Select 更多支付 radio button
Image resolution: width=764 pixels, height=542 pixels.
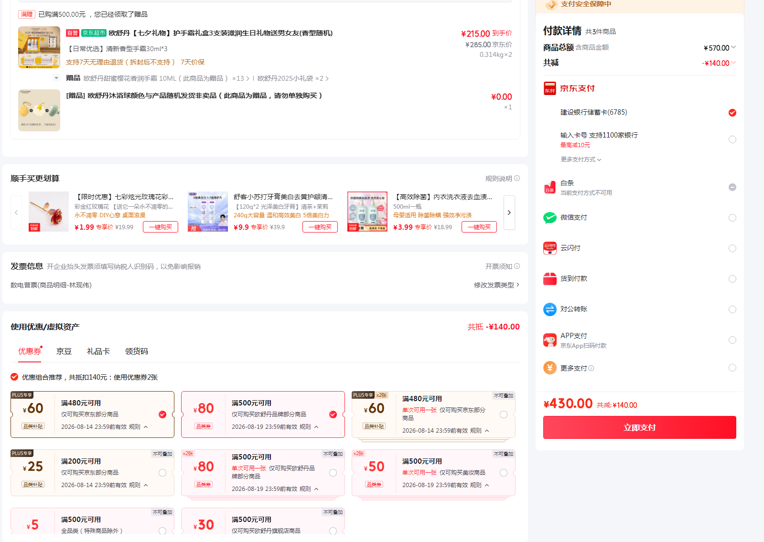tap(732, 368)
